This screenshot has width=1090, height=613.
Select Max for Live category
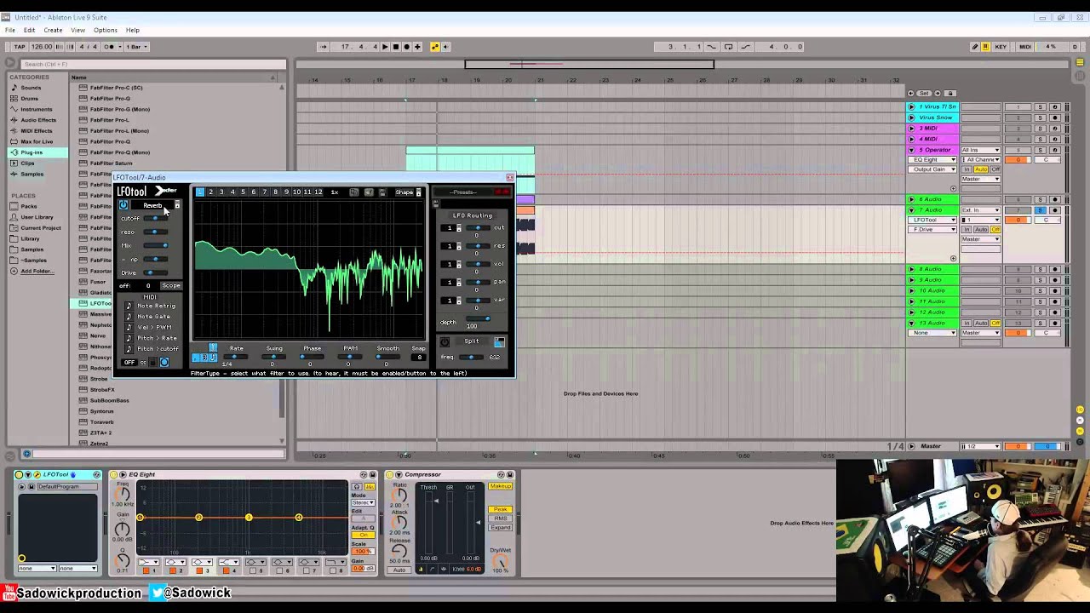pos(37,141)
